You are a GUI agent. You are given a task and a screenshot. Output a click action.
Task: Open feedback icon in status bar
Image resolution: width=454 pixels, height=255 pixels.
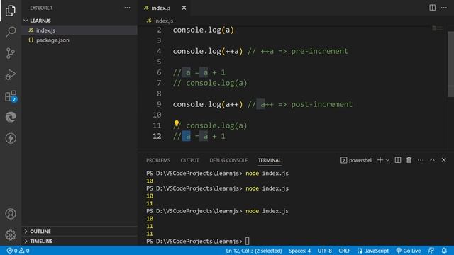[x=431, y=251]
